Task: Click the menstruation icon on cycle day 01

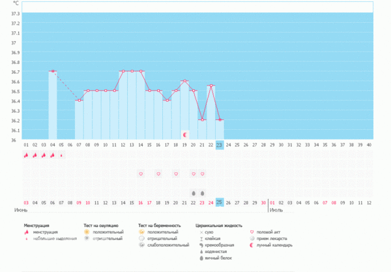Action: click(26, 155)
